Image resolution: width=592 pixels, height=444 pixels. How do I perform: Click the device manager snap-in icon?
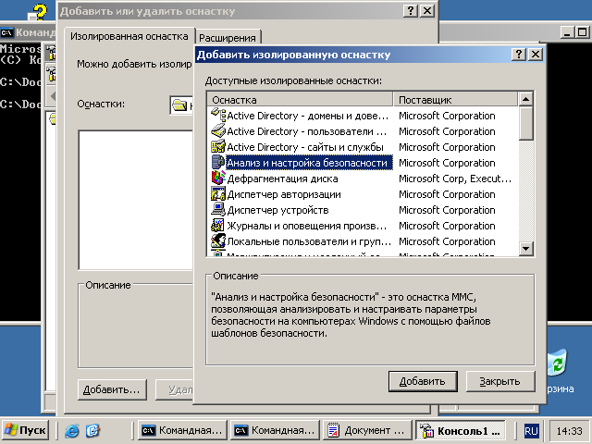(x=218, y=210)
